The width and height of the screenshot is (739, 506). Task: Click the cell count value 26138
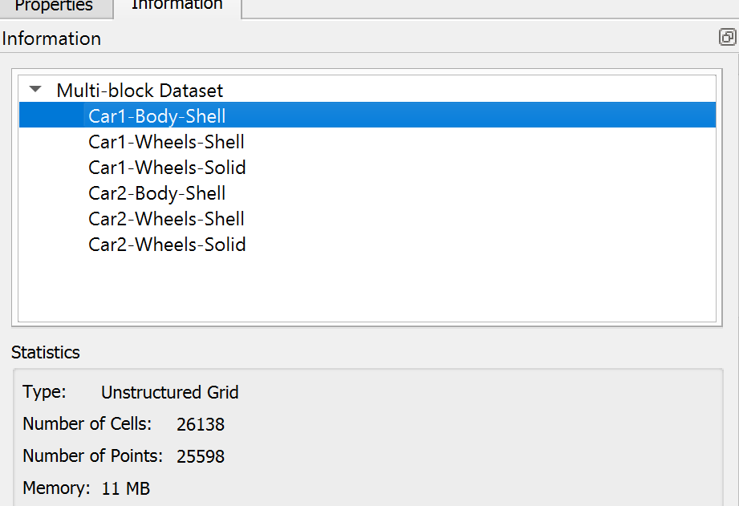click(201, 424)
